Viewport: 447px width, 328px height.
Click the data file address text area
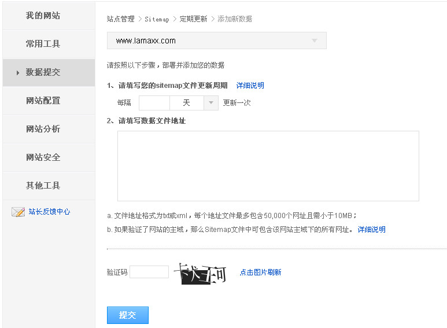pyautogui.click(x=268, y=165)
